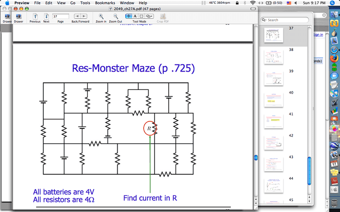Click document scrollbar down arrow

256,204
